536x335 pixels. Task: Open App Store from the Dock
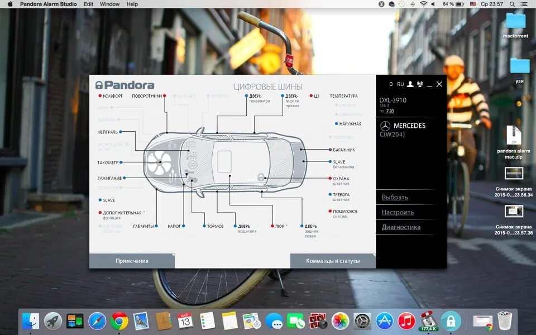(x=384, y=321)
